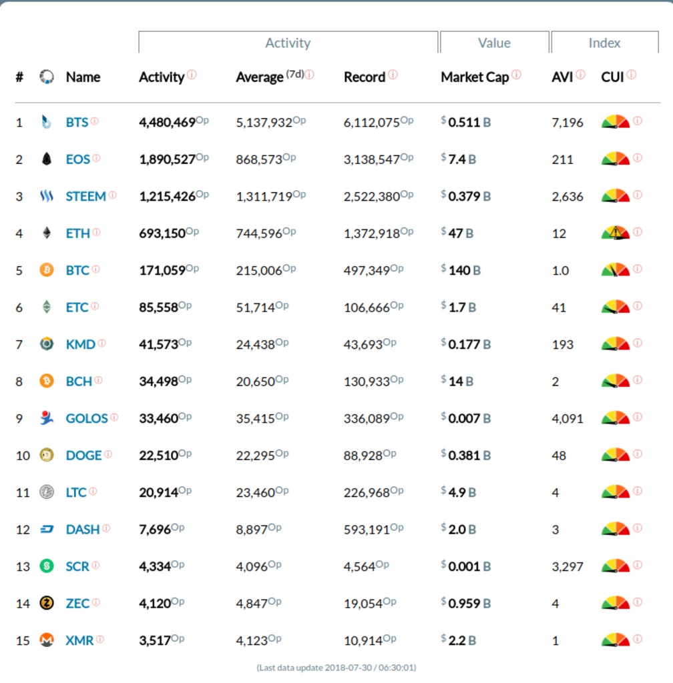This screenshot has width=673, height=683.
Task: Open the GOLOS coin link
Action: (87, 419)
